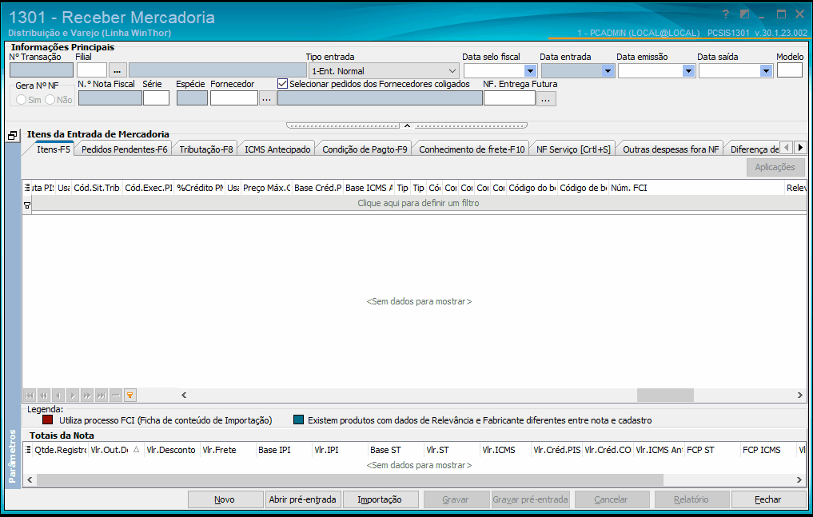Click items grid horizontal scrollbar thumb

[665, 395]
